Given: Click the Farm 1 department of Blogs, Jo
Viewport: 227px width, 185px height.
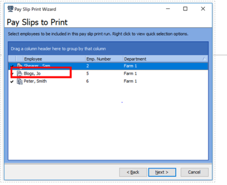Looking at the screenshot, I should [130, 74].
